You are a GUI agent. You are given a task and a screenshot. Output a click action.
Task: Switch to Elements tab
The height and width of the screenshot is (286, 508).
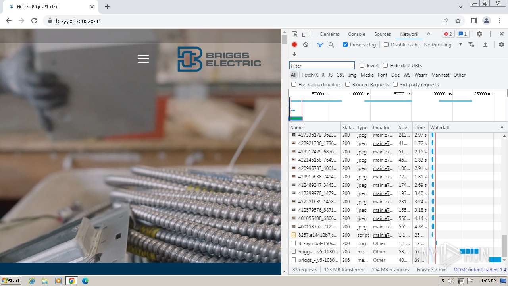pos(329,34)
